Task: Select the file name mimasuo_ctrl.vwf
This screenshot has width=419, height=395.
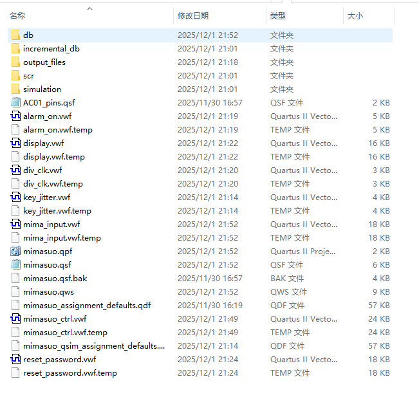Action: [55, 319]
